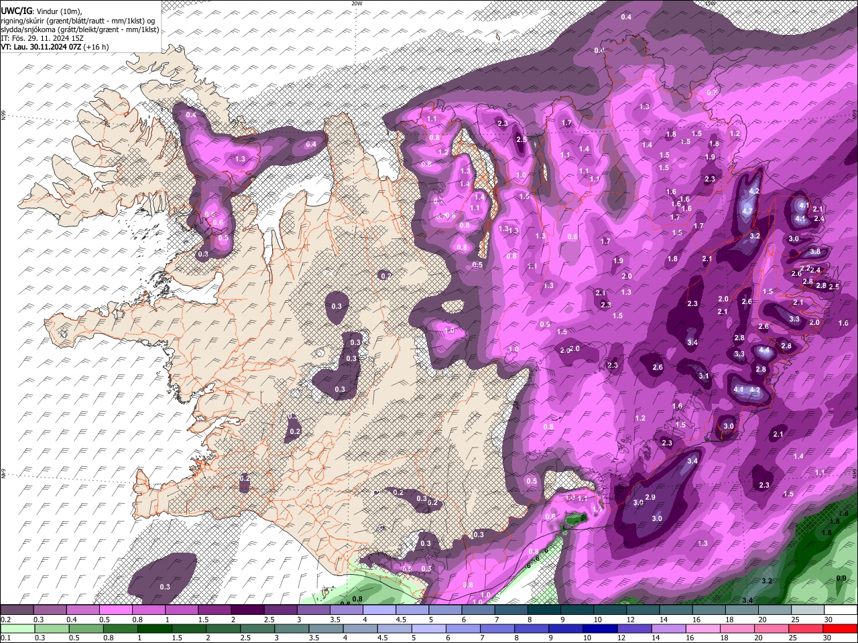Click the 2.9 precipitation value on the map
858x643 pixels.
[x=650, y=497]
